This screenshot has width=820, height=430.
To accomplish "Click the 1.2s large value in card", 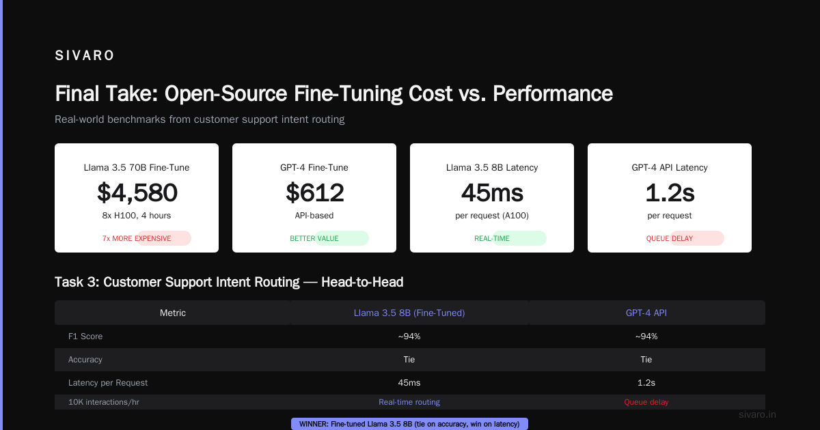I will click(670, 192).
